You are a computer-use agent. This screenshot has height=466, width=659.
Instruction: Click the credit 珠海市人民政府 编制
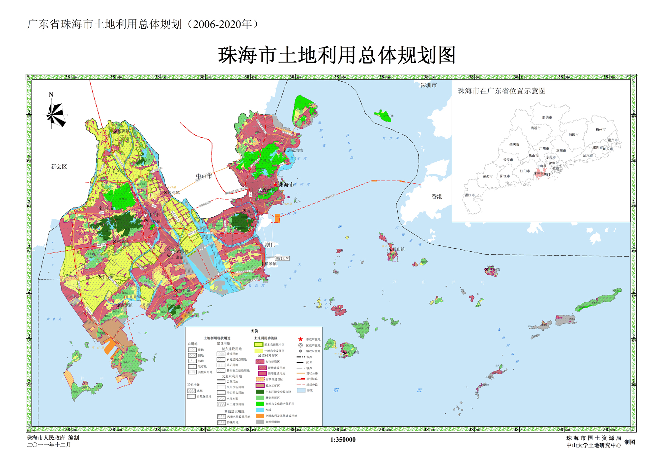click(53, 438)
